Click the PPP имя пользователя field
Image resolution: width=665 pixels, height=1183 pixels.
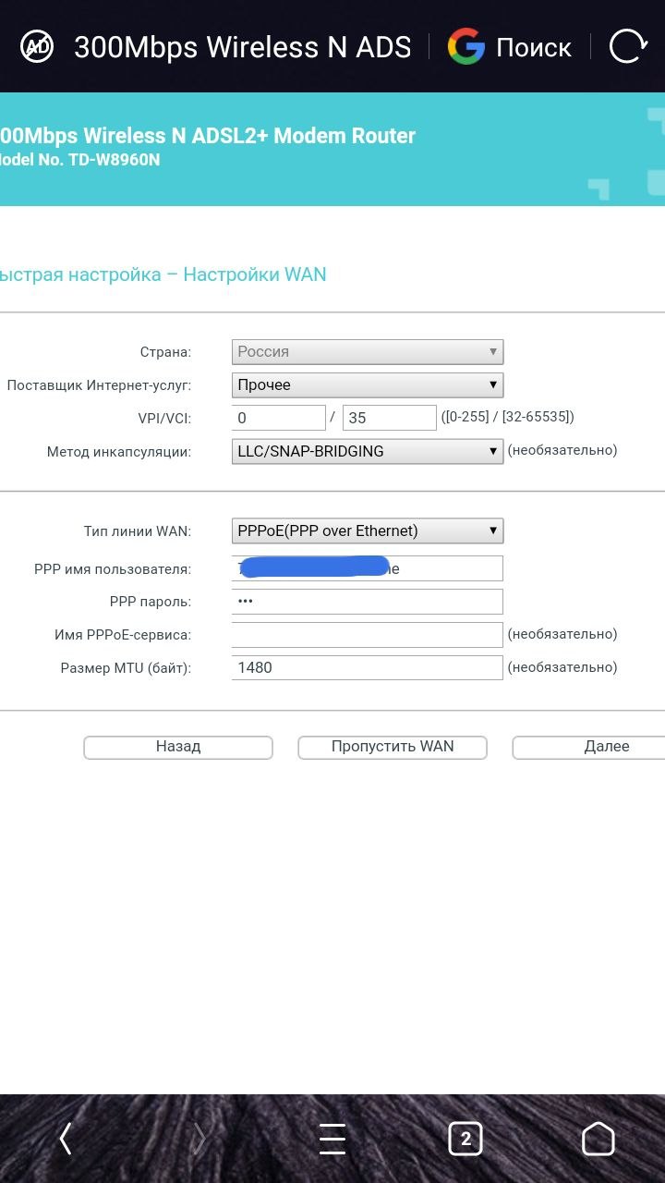tap(368, 568)
